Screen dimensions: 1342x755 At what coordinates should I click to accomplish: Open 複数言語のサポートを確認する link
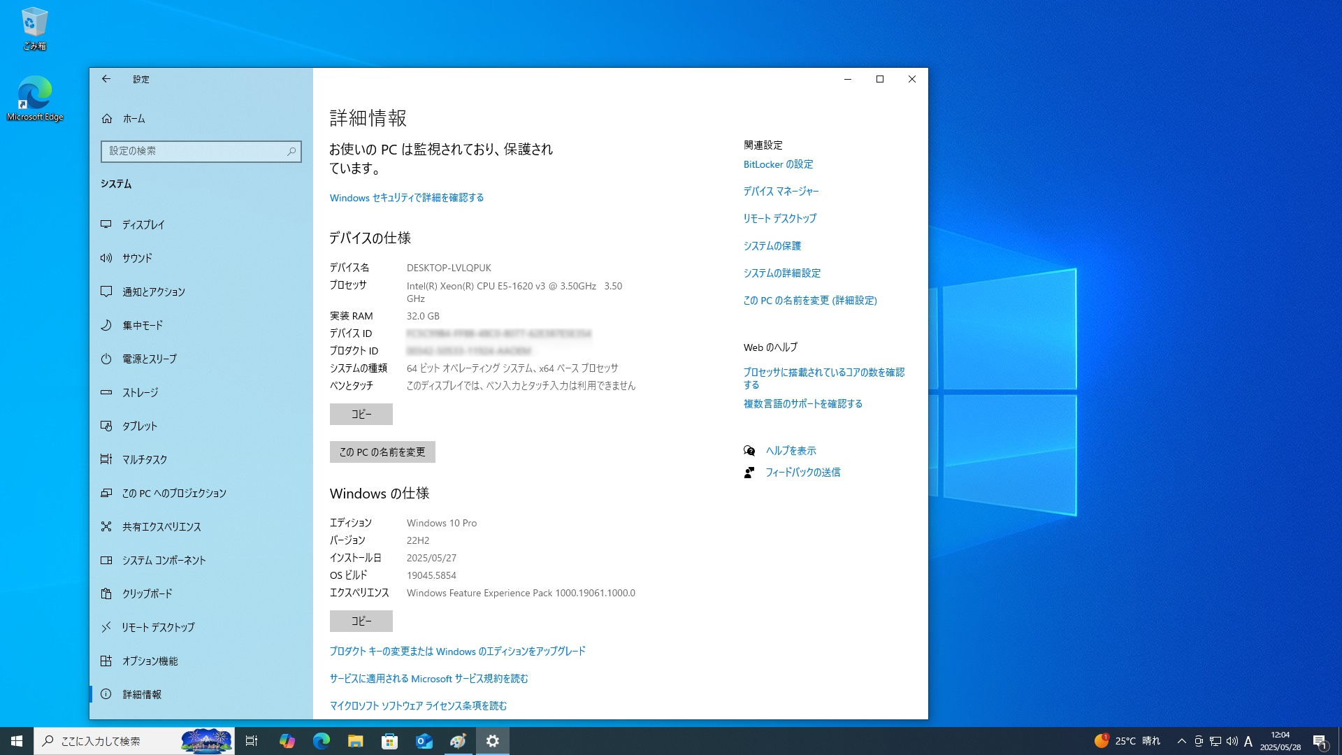[803, 404]
